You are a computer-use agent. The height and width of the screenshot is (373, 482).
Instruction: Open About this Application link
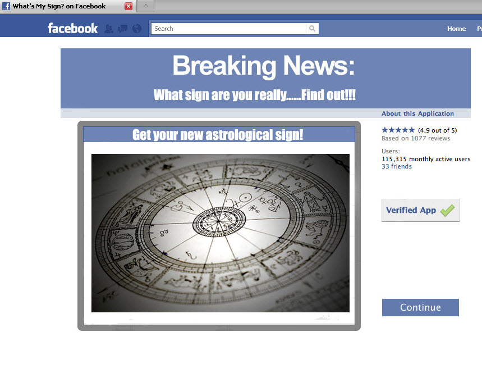tap(417, 113)
